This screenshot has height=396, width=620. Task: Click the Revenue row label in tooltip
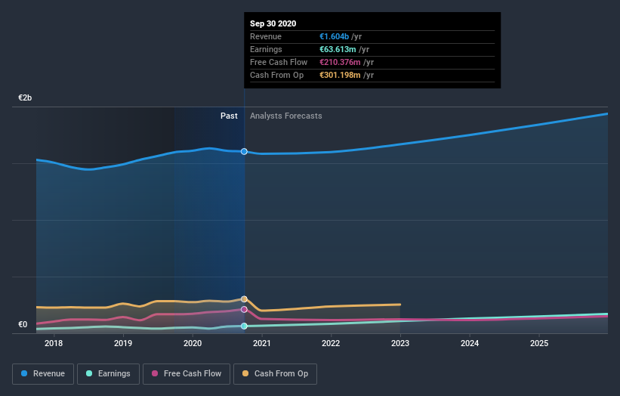coord(266,36)
